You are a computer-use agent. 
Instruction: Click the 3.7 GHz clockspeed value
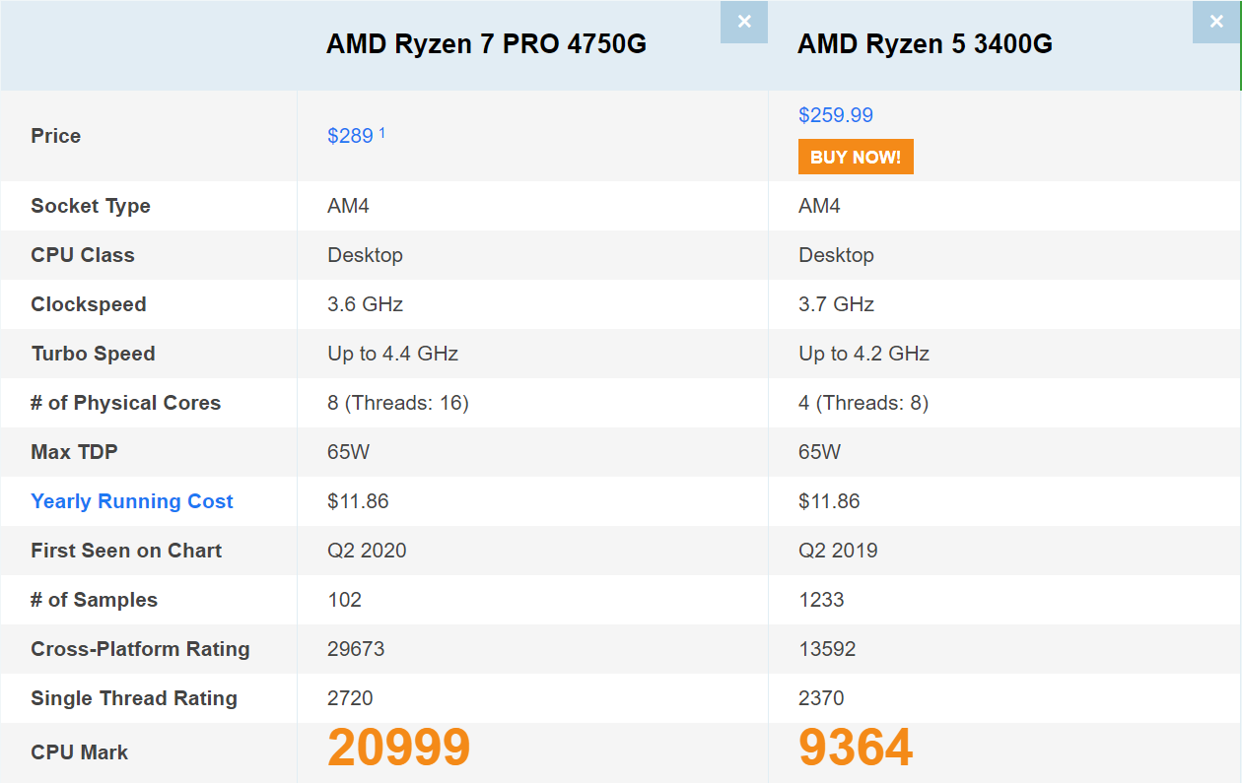coord(837,304)
